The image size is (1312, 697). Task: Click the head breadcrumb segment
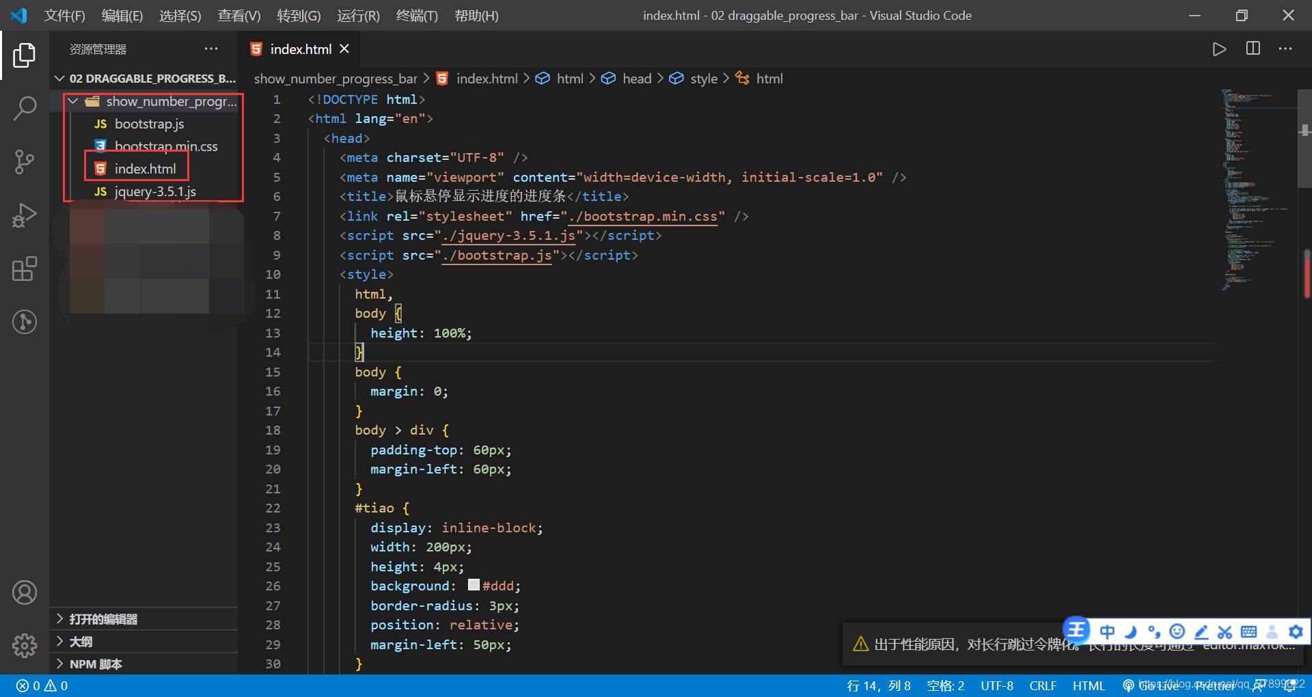coord(627,79)
